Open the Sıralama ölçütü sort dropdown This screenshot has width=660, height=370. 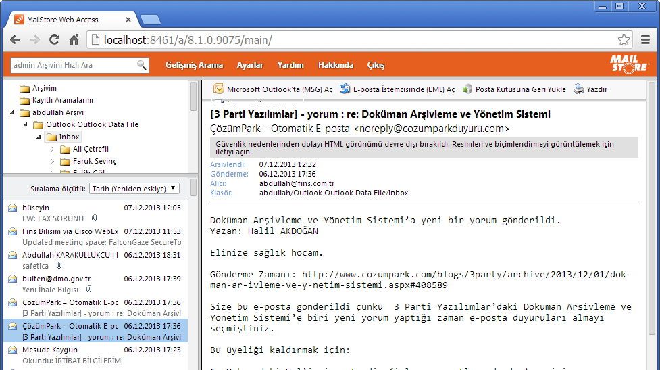pyautogui.click(x=134, y=188)
